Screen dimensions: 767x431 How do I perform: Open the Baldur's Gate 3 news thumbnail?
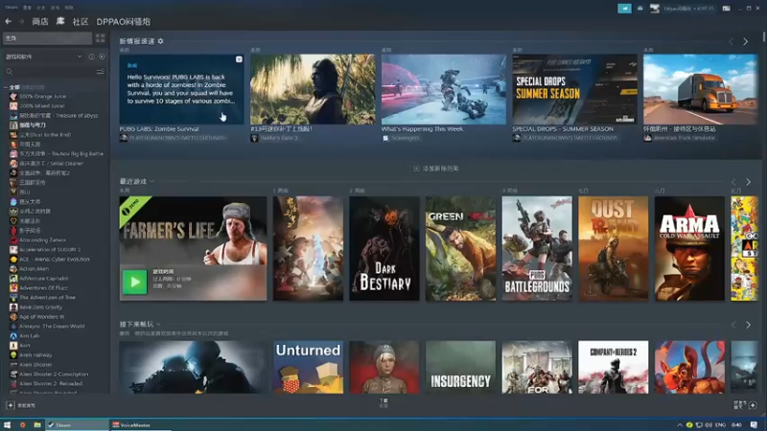tap(314, 89)
